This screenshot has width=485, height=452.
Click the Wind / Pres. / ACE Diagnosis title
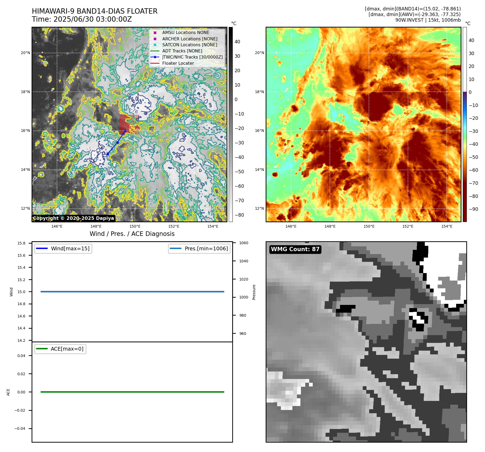click(132, 234)
